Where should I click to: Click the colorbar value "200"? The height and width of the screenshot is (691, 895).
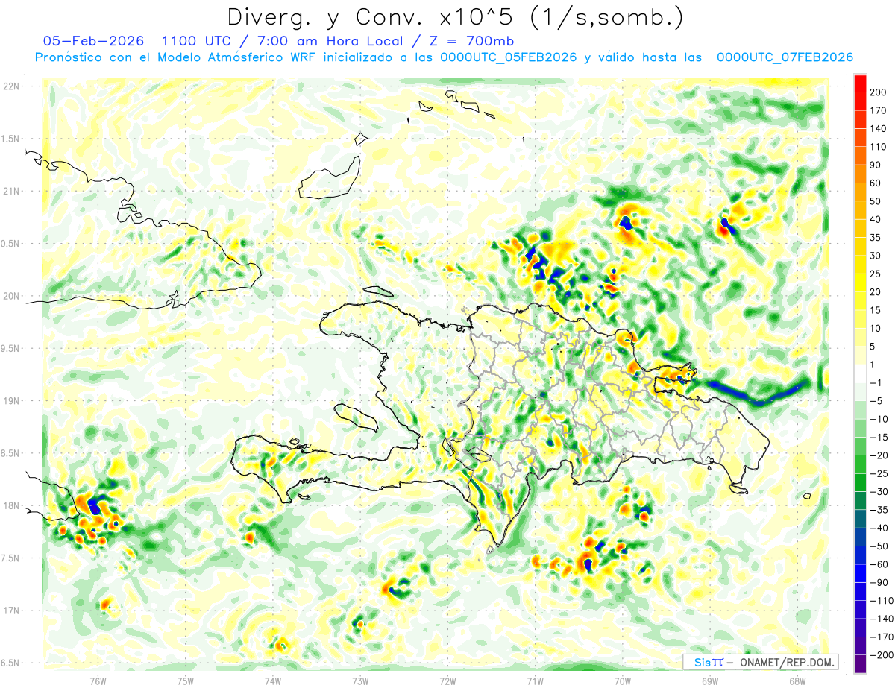point(878,92)
